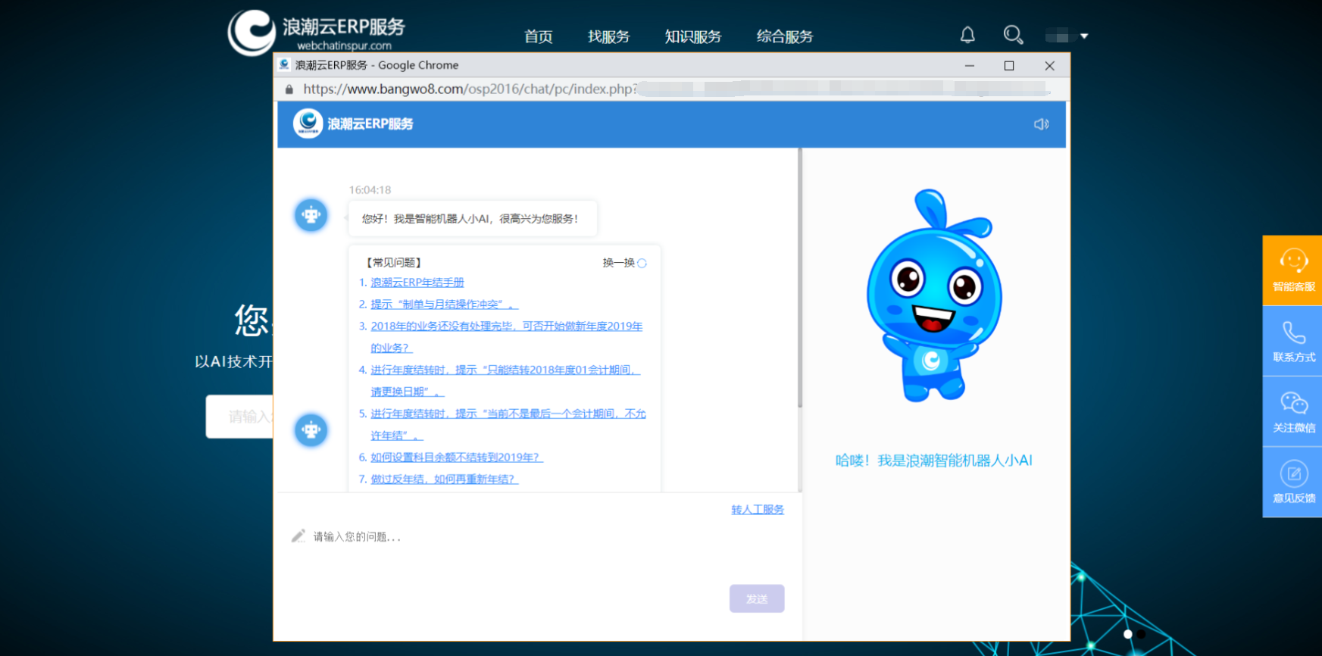This screenshot has width=1322, height=656.
Task: Open 意见反馈 feedback sidebar icon
Action: (1293, 482)
